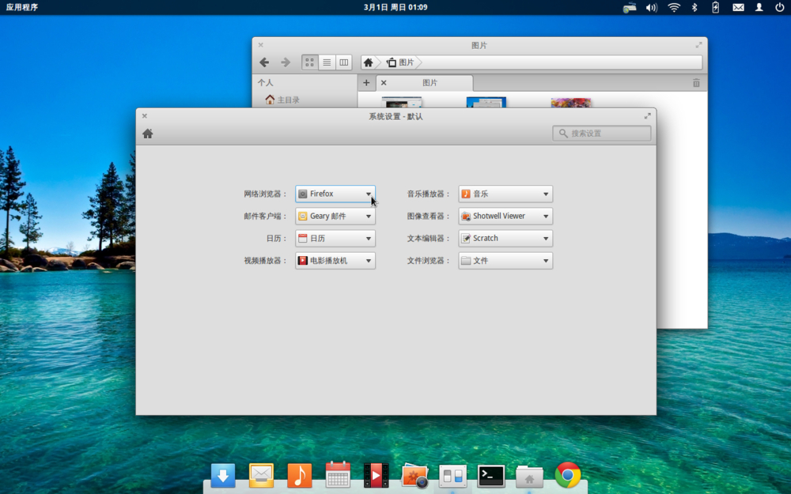Click home icon in Files path bar
The height and width of the screenshot is (494, 791).
369,62
